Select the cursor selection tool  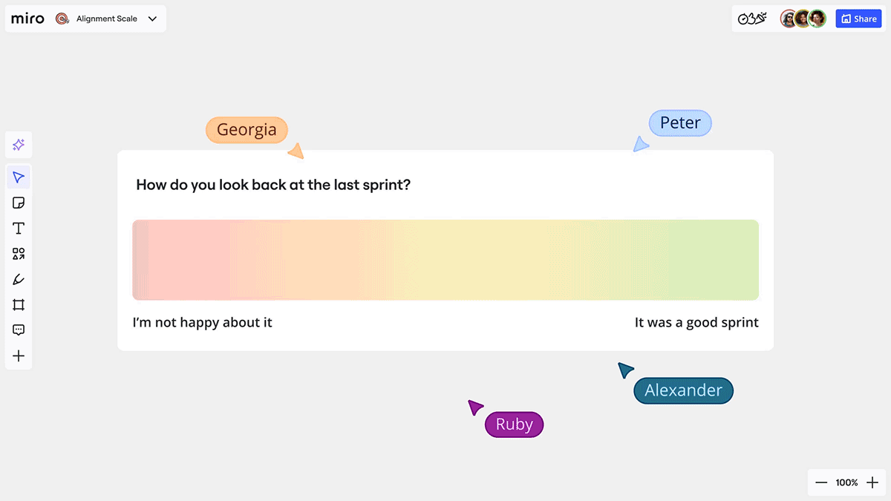pos(19,177)
